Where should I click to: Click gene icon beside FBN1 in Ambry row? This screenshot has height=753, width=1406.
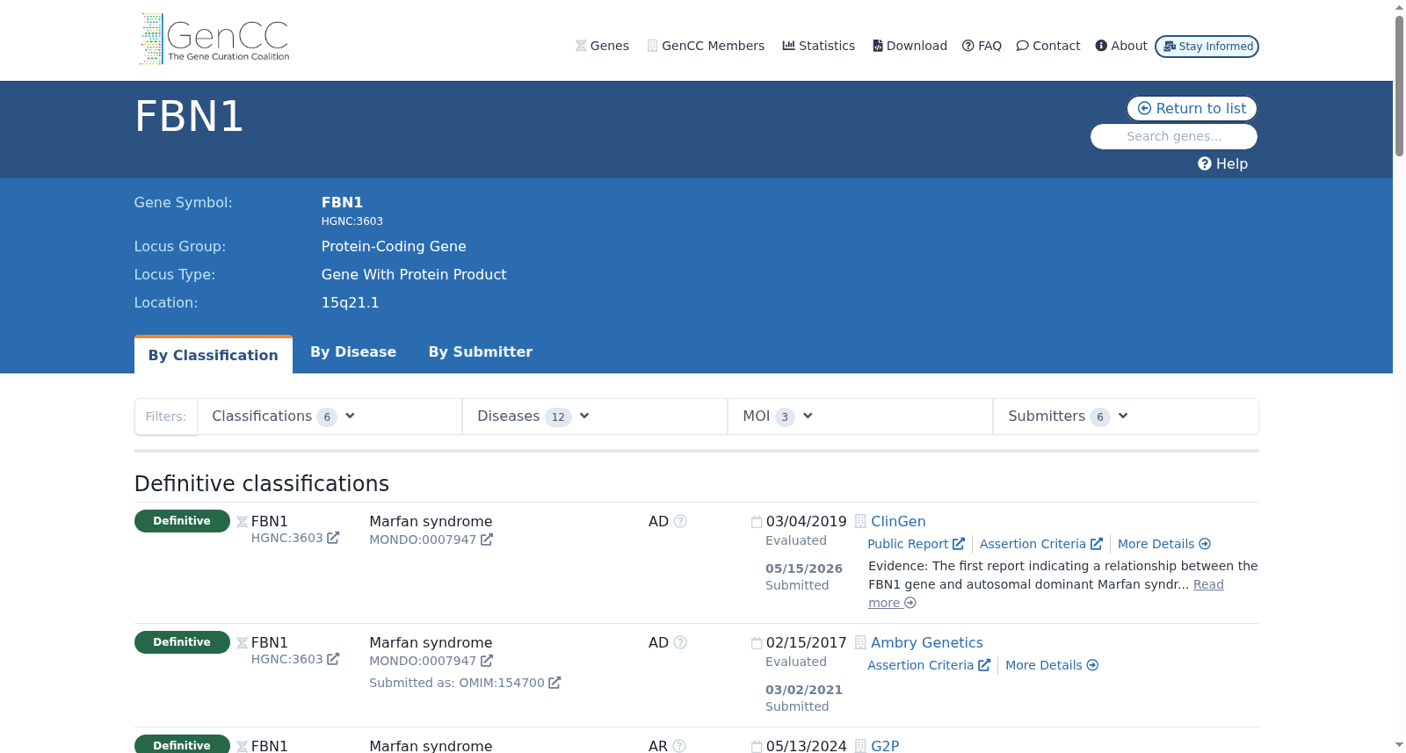pos(243,643)
